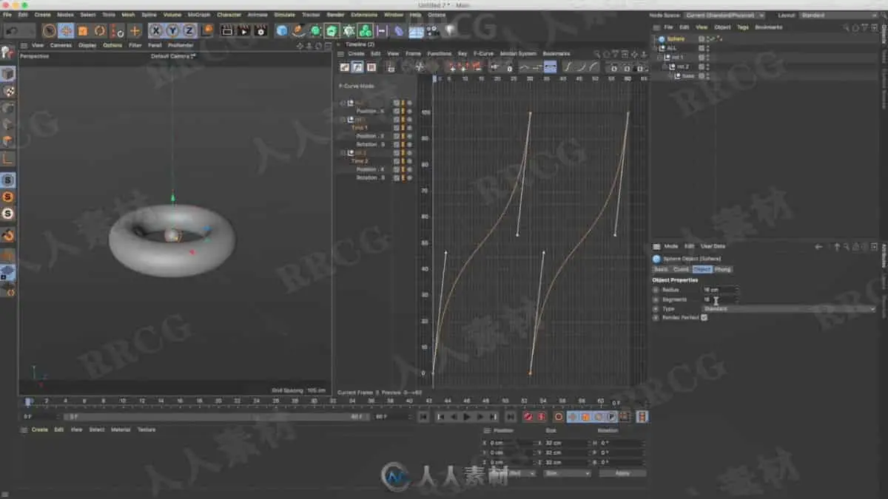Click Record Active Objects button
The image size is (888, 499).
click(x=528, y=417)
